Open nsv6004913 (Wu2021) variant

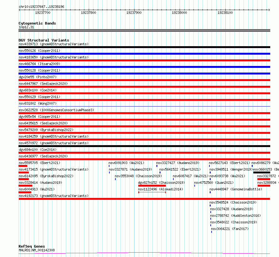[37, 189]
